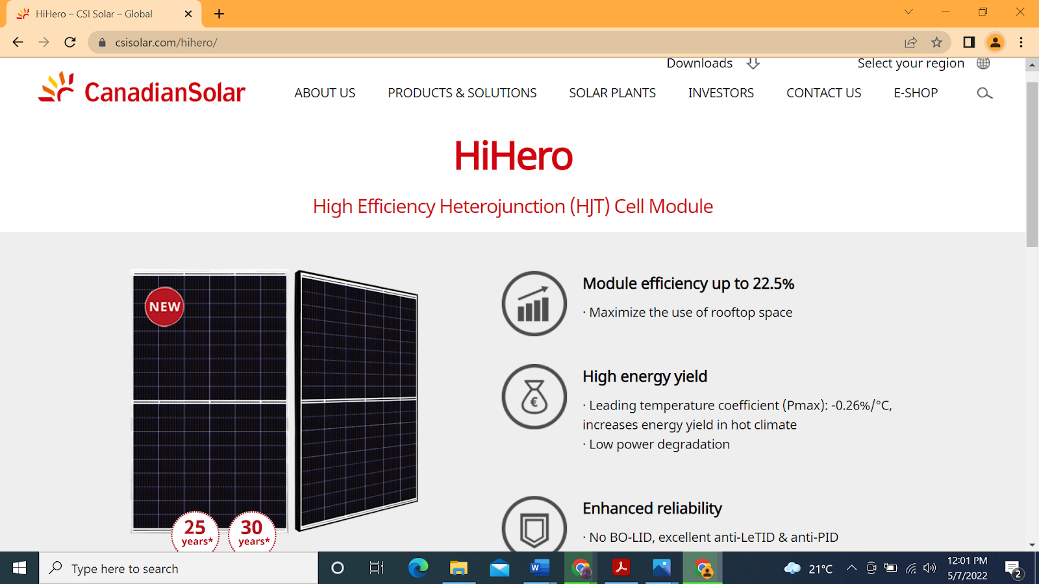Open the Chrome profile avatar

click(995, 42)
